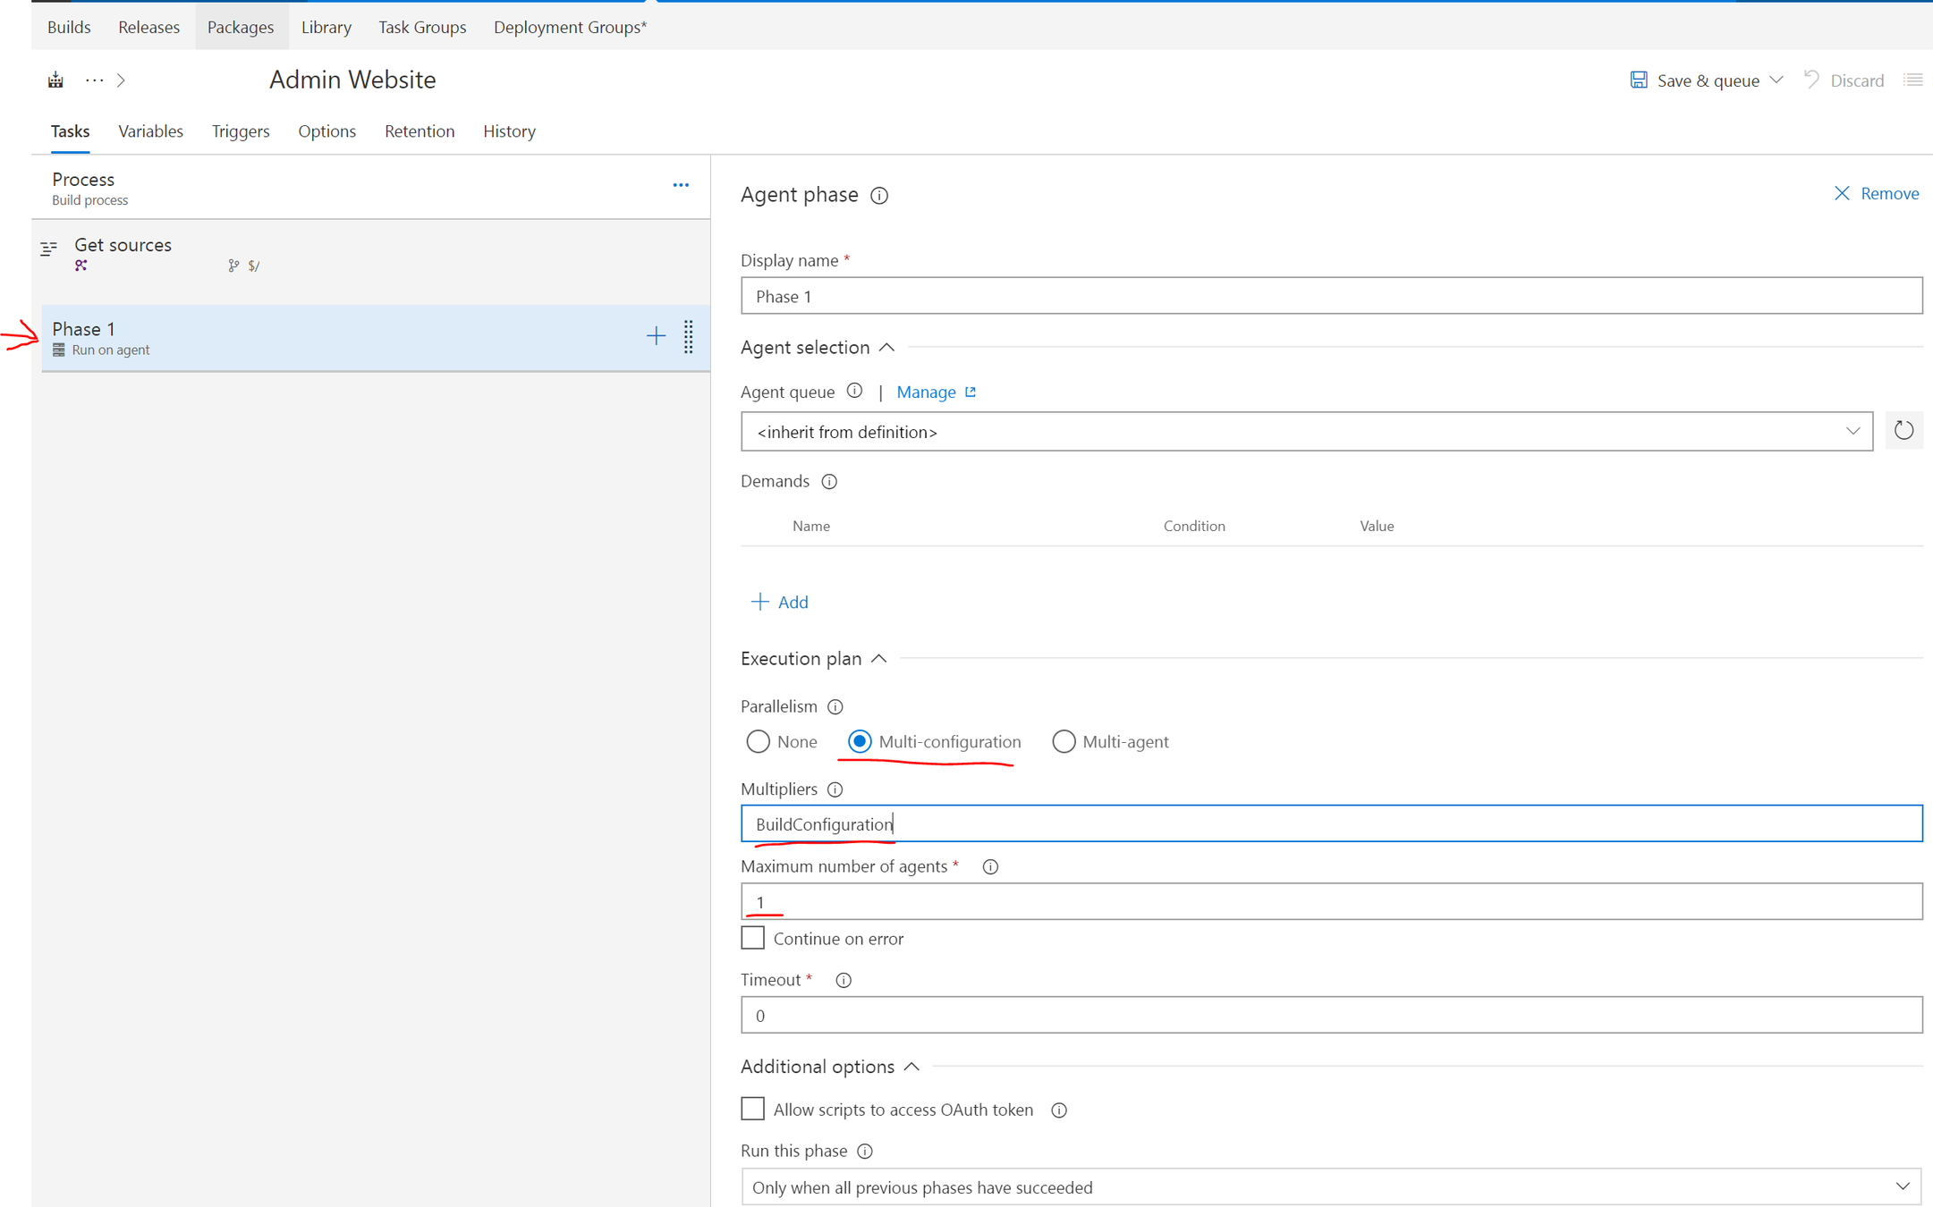Screen dimensions: 1933x1207
Task: Open the Run this phase dropdown
Action: (x=1330, y=1187)
